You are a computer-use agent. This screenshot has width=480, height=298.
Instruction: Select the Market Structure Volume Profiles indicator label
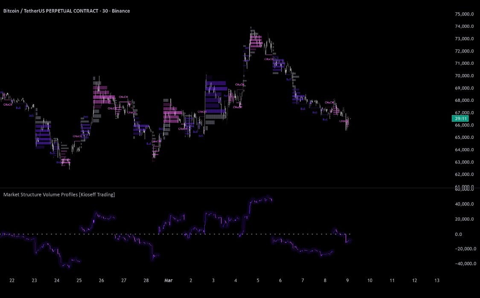pos(59,195)
